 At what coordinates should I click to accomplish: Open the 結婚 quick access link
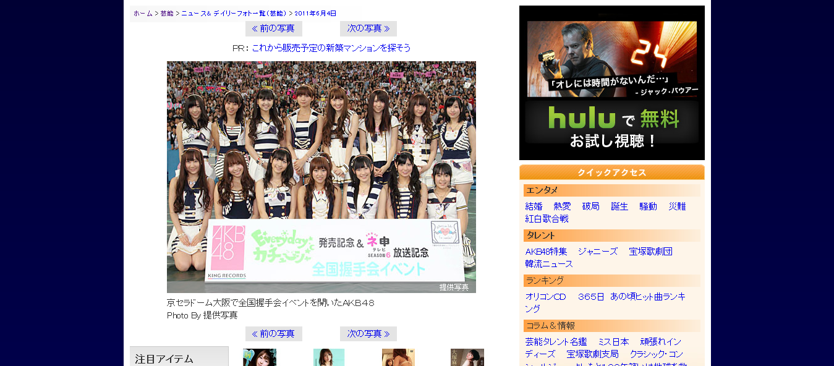(x=534, y=206)
